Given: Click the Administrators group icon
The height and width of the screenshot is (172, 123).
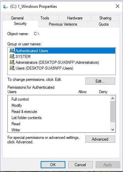Looking at the screenshot, I should click(x=12, y=62).
